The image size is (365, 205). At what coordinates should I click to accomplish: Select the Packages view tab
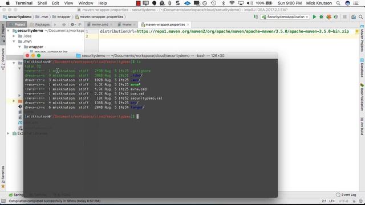click(x=40, y=24)
